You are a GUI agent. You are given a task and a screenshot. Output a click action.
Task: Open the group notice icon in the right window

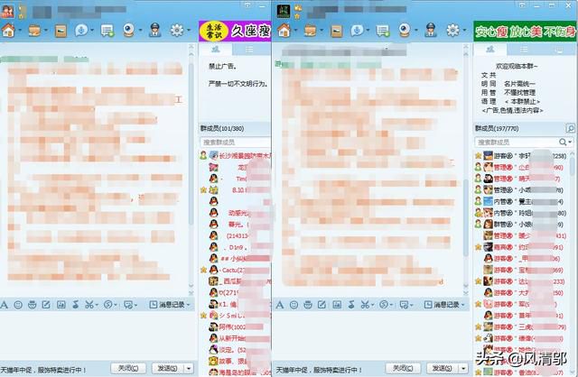[x=383, y=31]
